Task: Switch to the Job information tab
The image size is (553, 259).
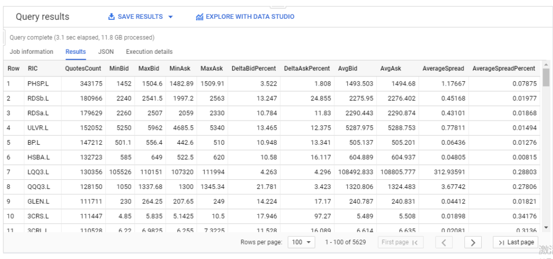Action: pos(31,52)
